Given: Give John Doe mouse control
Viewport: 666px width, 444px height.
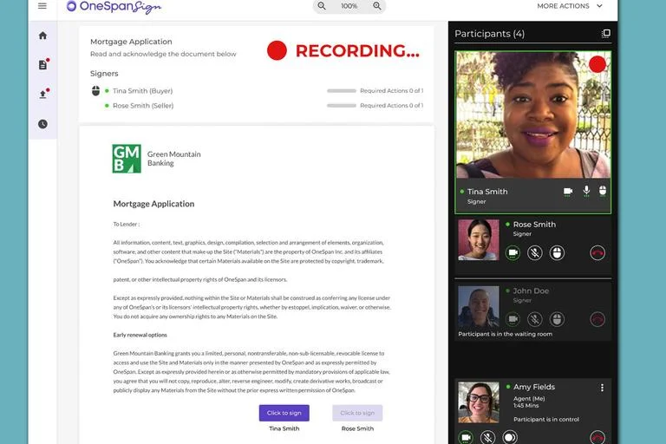Looking at the screenshot, I should coord(557,319).
